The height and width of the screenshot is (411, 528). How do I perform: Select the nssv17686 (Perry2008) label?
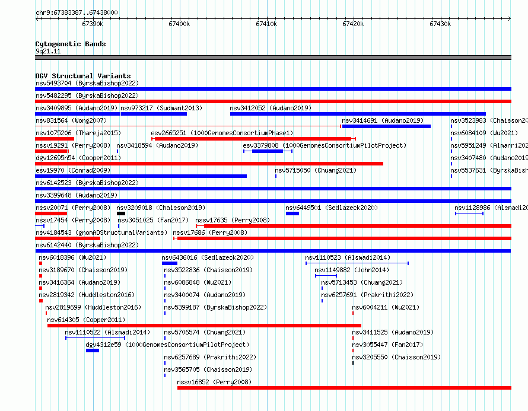[x=210, y=232]
